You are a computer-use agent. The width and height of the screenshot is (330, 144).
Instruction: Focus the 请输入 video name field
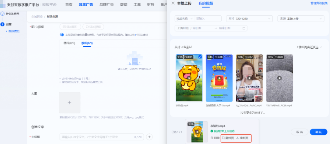click(208, 18)
